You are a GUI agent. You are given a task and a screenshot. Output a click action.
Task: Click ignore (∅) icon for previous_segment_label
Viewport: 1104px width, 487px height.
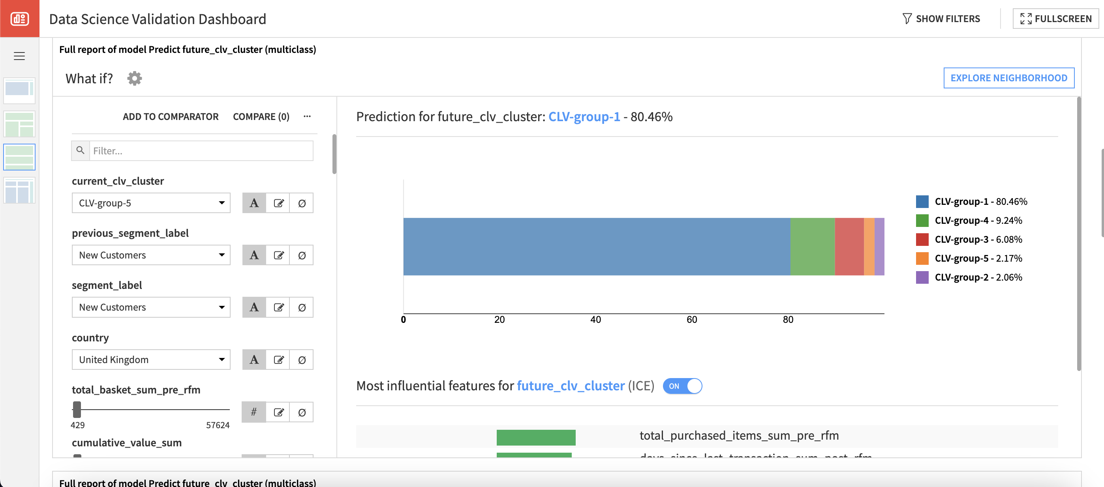[302, 255]
